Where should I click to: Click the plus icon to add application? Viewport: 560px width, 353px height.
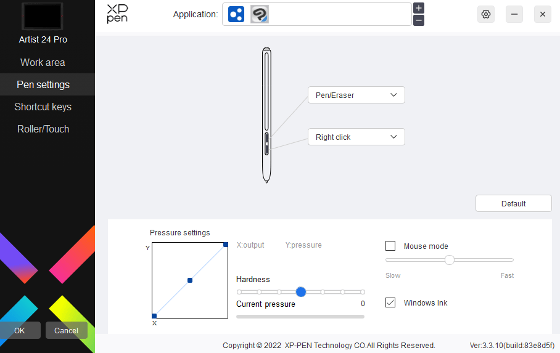(419, 8)
